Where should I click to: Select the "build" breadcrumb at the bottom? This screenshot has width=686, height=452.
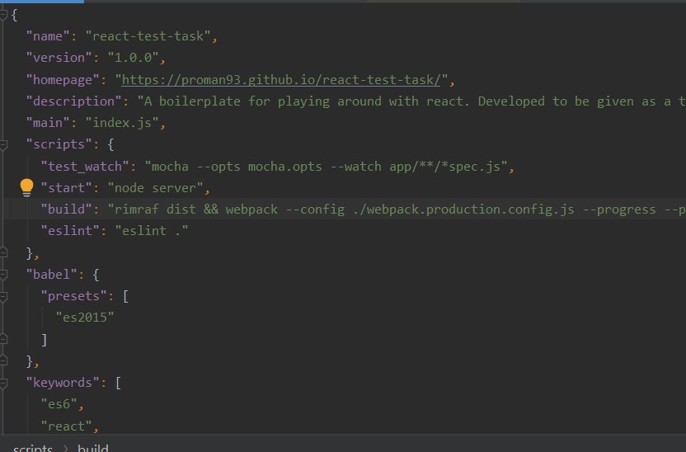[x=92, y=448]
